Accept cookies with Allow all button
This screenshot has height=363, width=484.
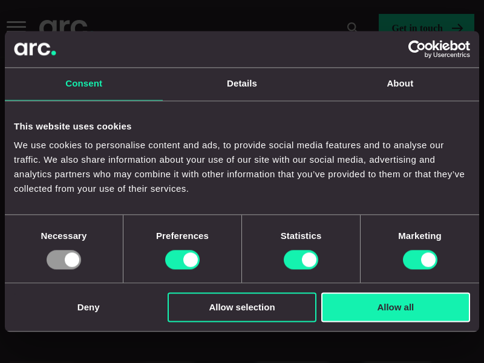click(396, 307)
